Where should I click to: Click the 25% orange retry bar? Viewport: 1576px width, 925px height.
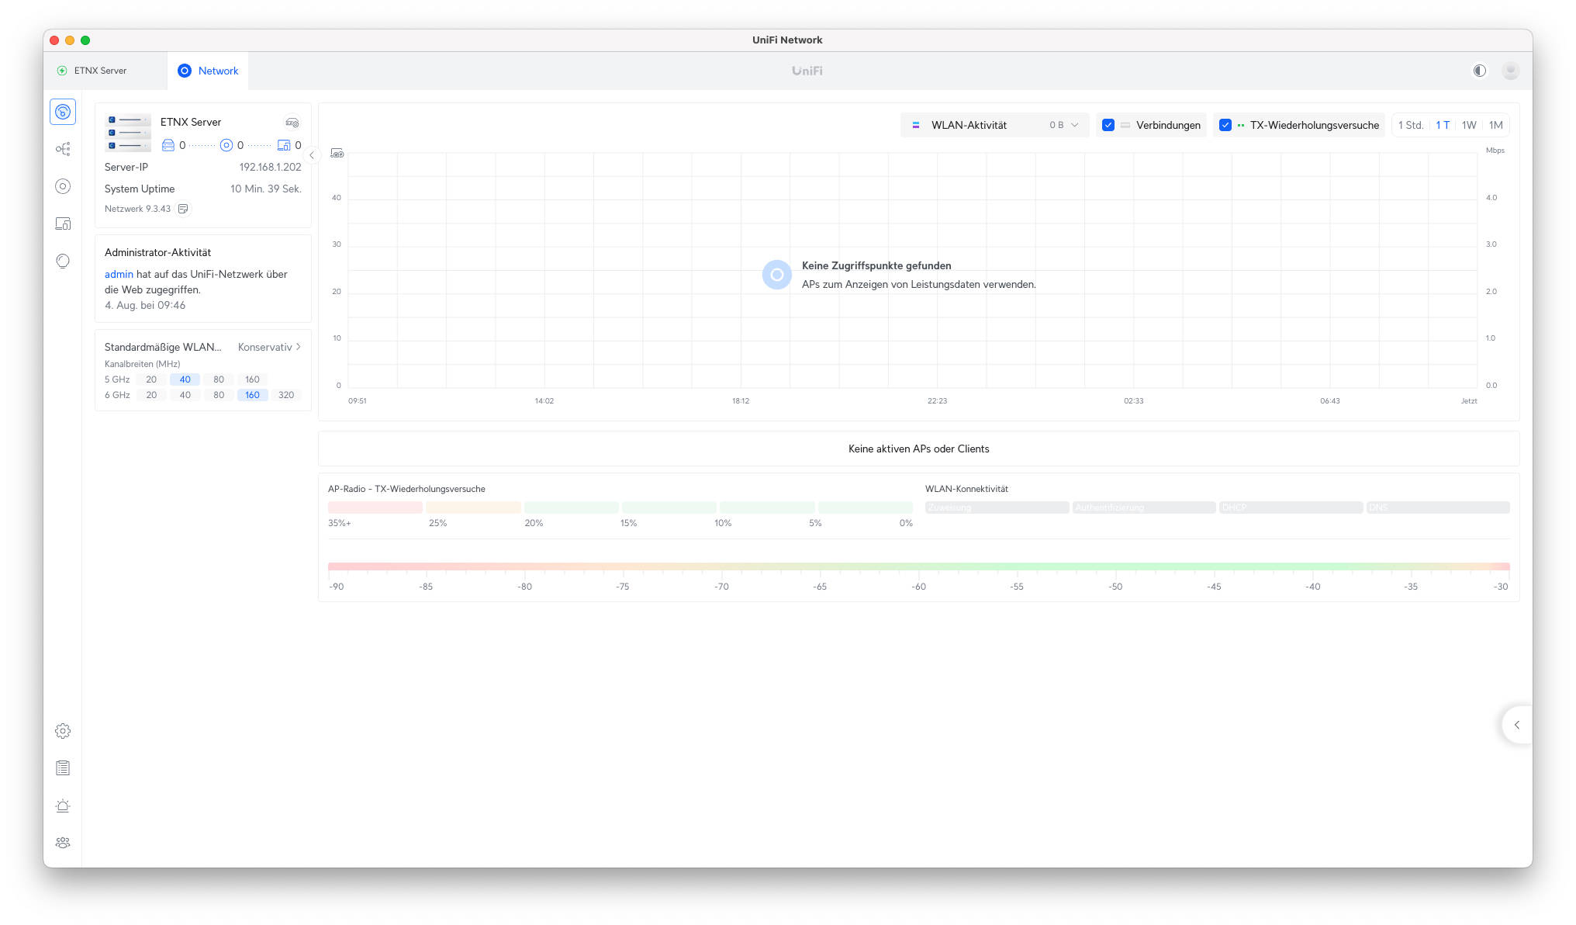pyautogui.click(x=473, y=508)
